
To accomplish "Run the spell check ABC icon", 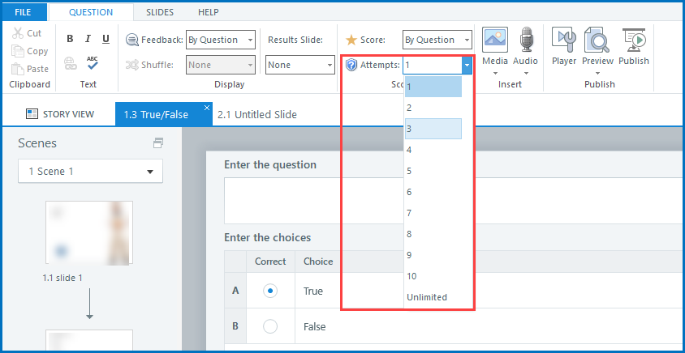I will 93,62.
